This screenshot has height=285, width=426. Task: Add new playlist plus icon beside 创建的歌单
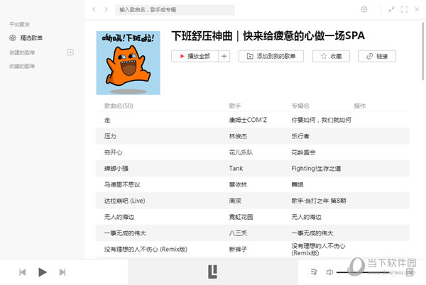pos(70,52)
